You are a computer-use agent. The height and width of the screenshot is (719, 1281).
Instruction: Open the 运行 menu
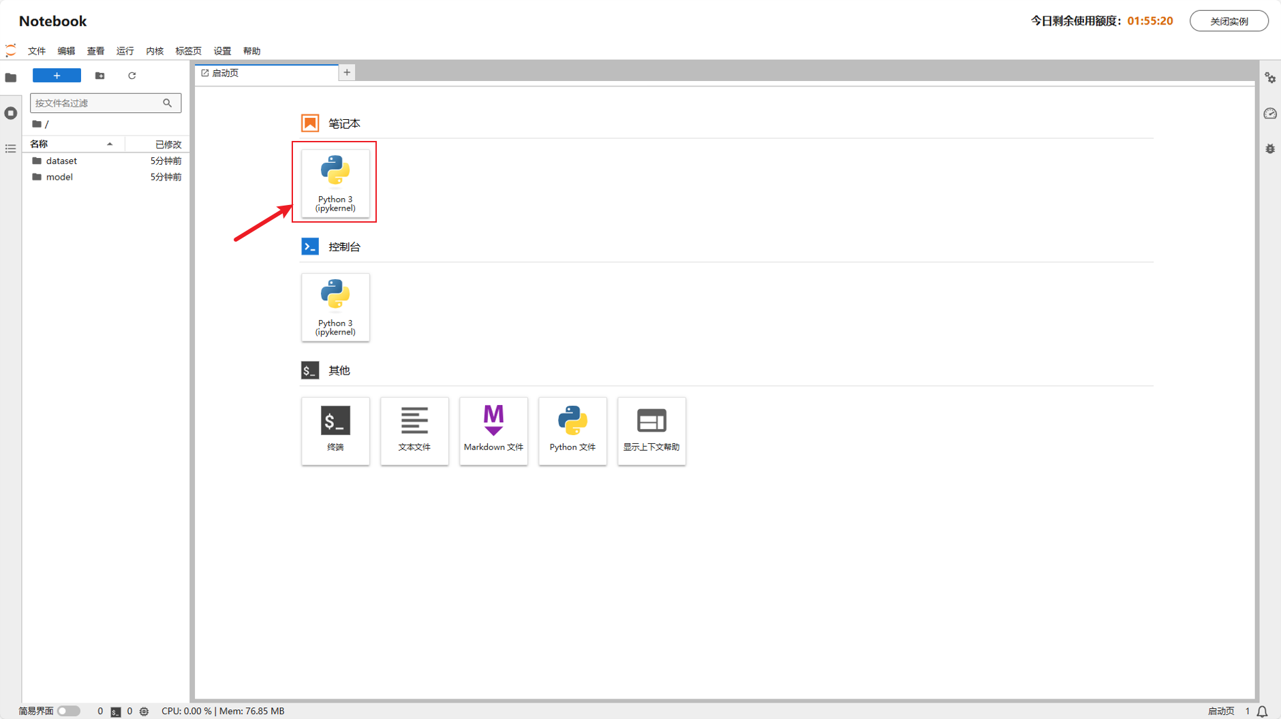point(125,51)
